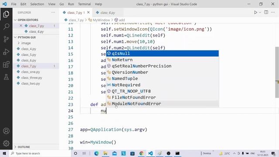Choose QVersionNumber suggestion
The image size is (279, 157).
click(163, 72)
